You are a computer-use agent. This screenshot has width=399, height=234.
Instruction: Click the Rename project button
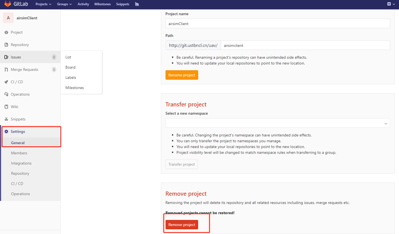tap(182, 75)
